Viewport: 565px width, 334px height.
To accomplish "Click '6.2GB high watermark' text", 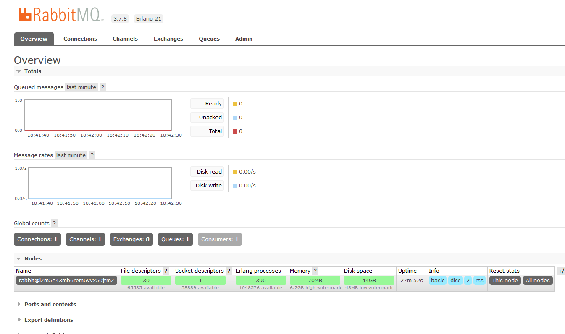I will pyautogui.click(x=315, y=288).
